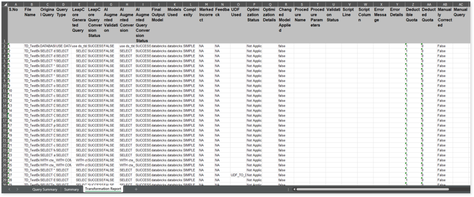The height and width of the screenshot is (197, 474).
Task: Select column A header
Action: click(15, 4)
